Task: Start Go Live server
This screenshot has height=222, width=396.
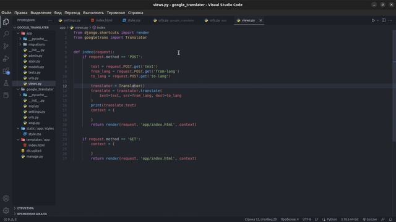Action: [x=370, y=220]
